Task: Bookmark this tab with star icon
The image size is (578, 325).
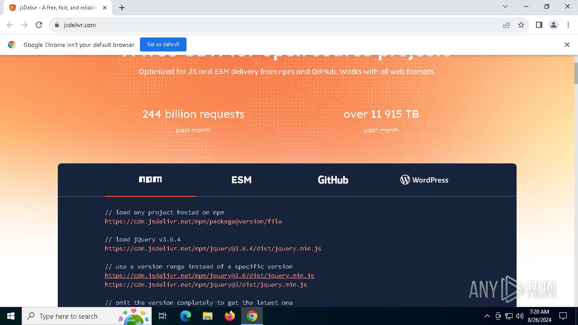Action: [x=521, y=25]
